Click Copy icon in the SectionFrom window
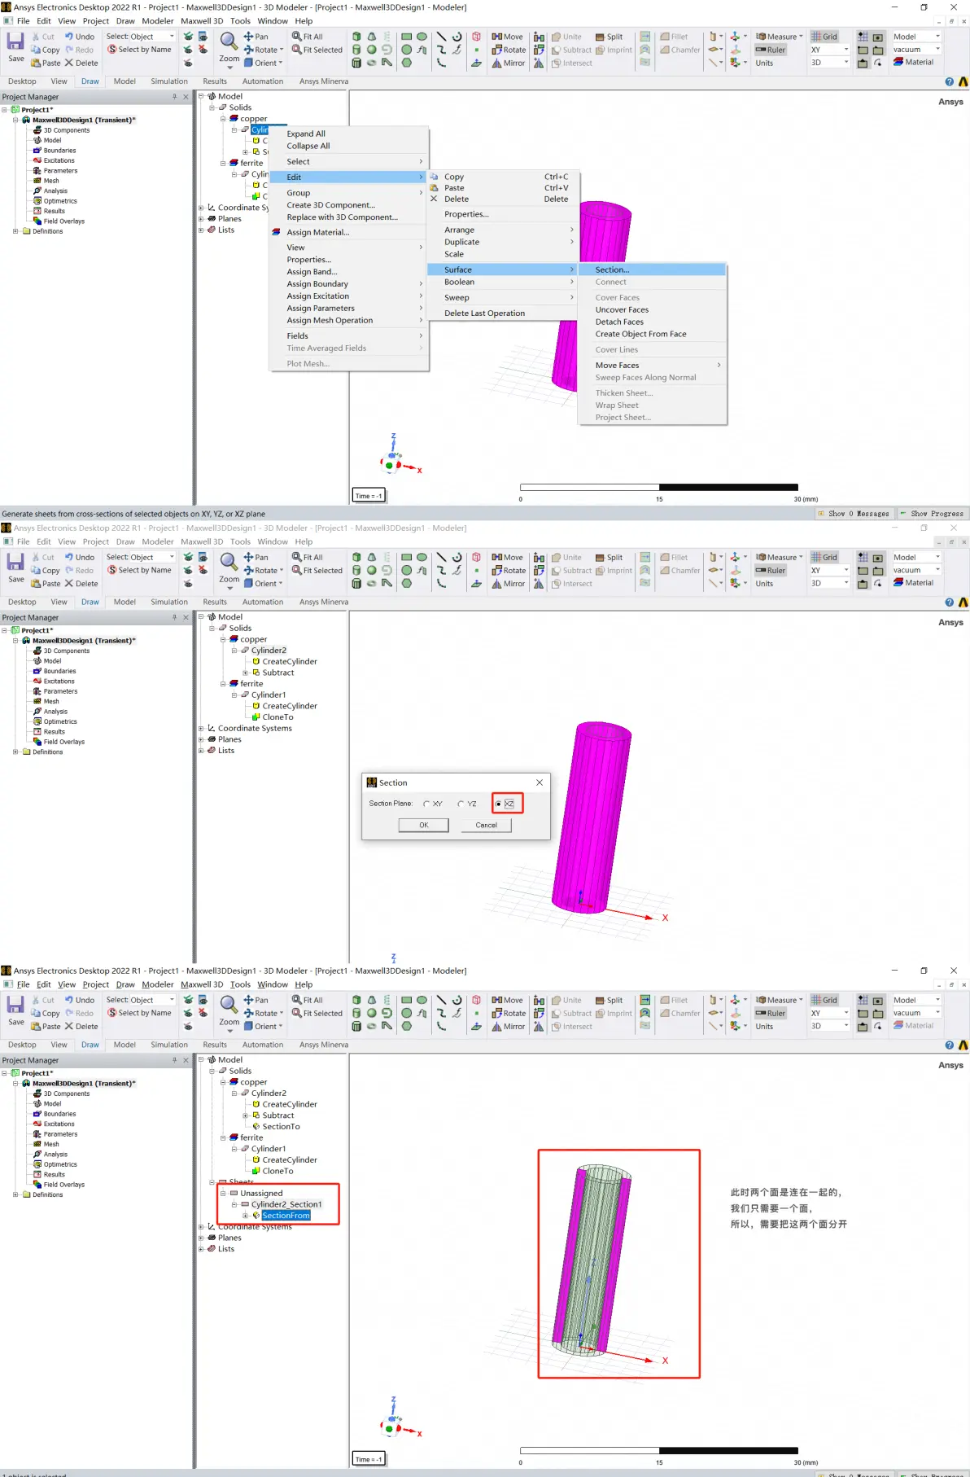970x1477 pixels. [46, 1014]
